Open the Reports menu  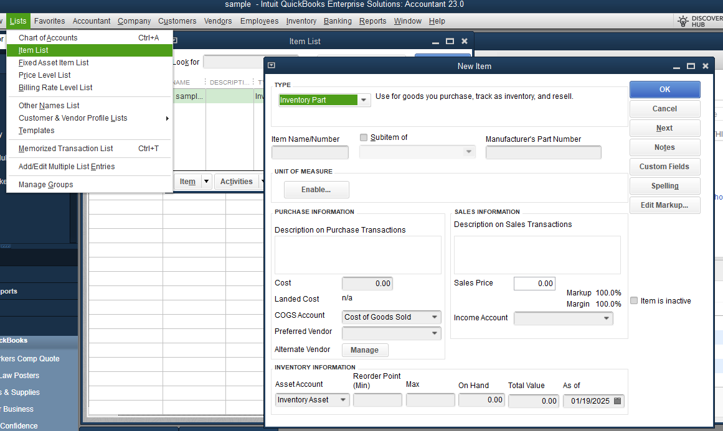click(372, 21)
